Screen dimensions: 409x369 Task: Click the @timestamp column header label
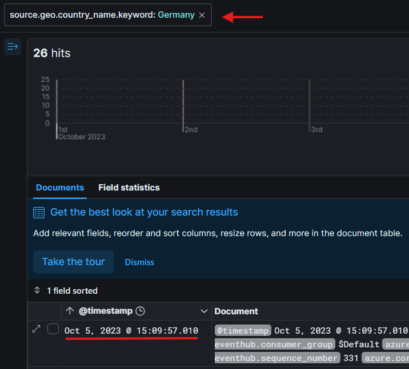105,311
